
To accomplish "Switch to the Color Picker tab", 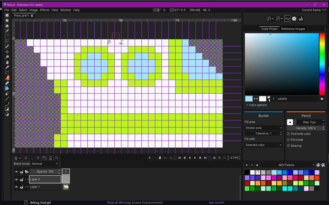I will coord(269,29).
